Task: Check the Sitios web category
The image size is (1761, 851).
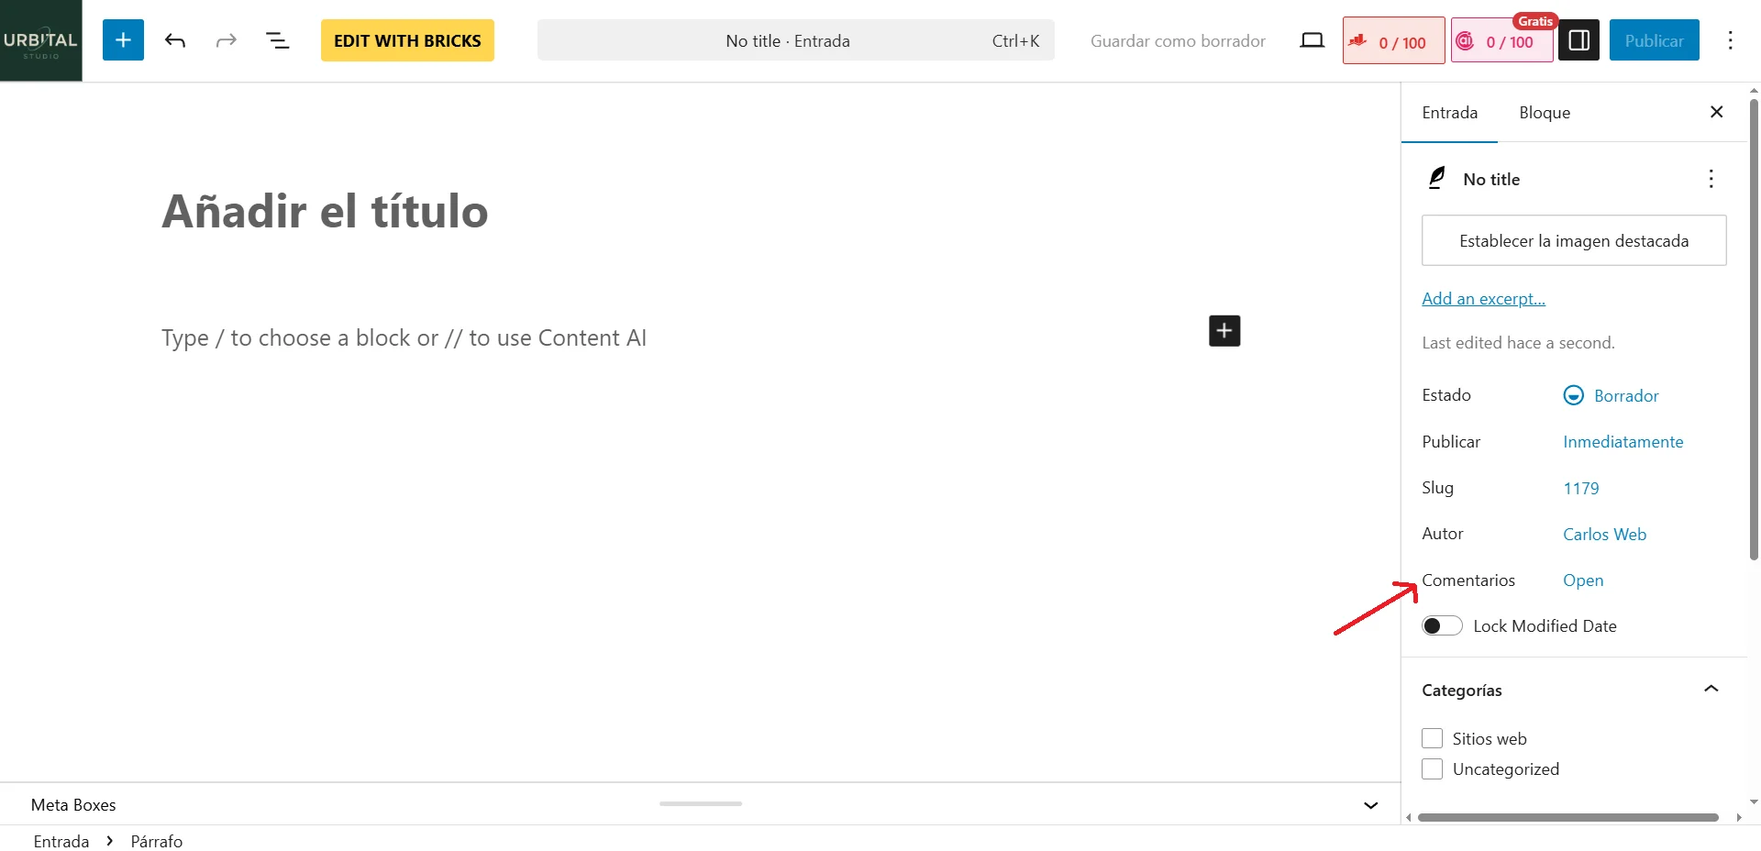Action: coord(1433,738)
